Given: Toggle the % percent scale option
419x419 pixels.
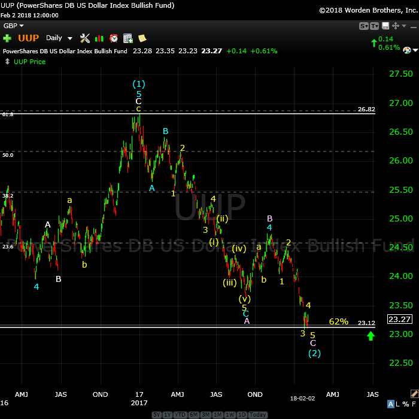Looking at the screenshot, I should [406, 404].
